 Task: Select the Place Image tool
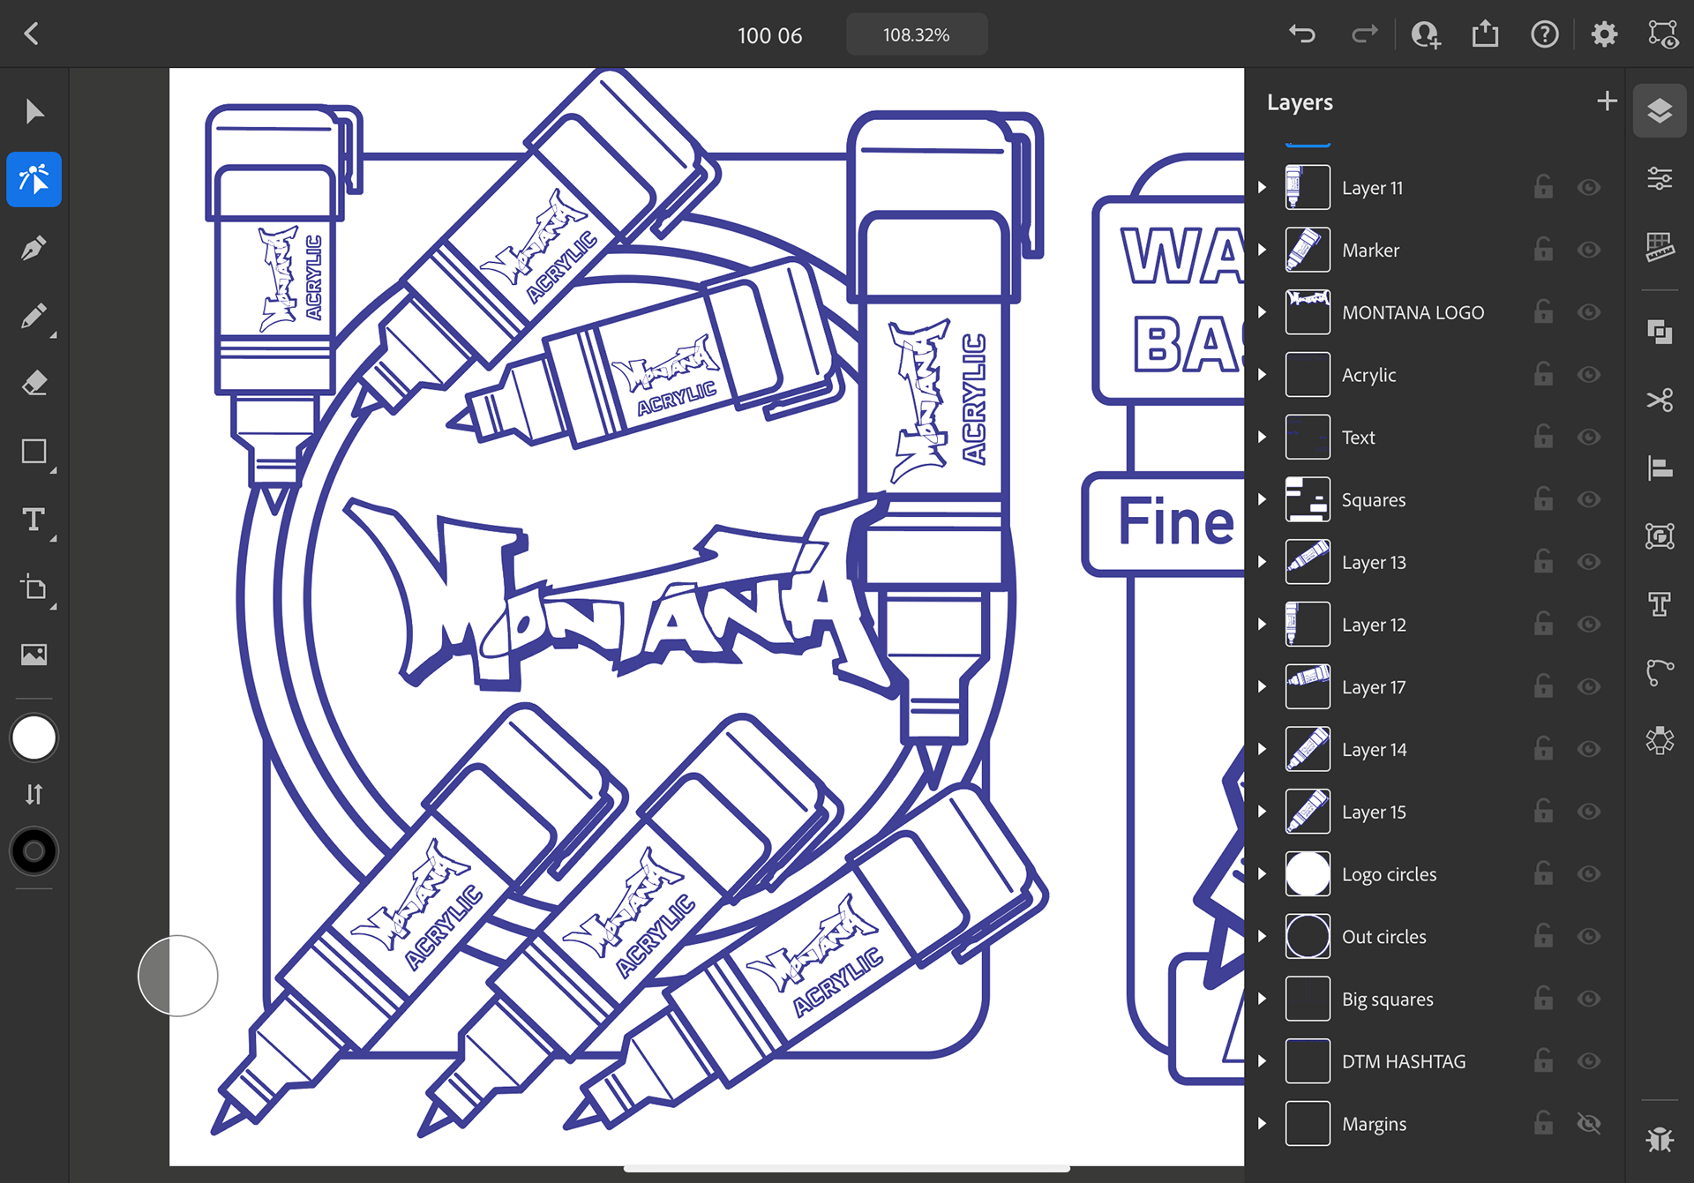pyautogui.click(x=34, y=655)
